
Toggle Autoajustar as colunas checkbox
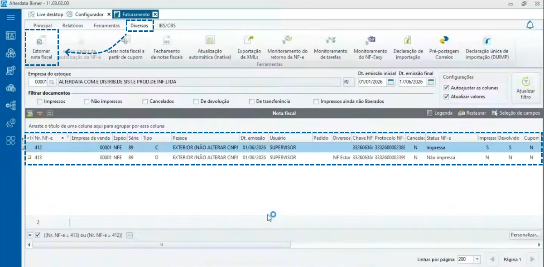click(x=447, y=87)
